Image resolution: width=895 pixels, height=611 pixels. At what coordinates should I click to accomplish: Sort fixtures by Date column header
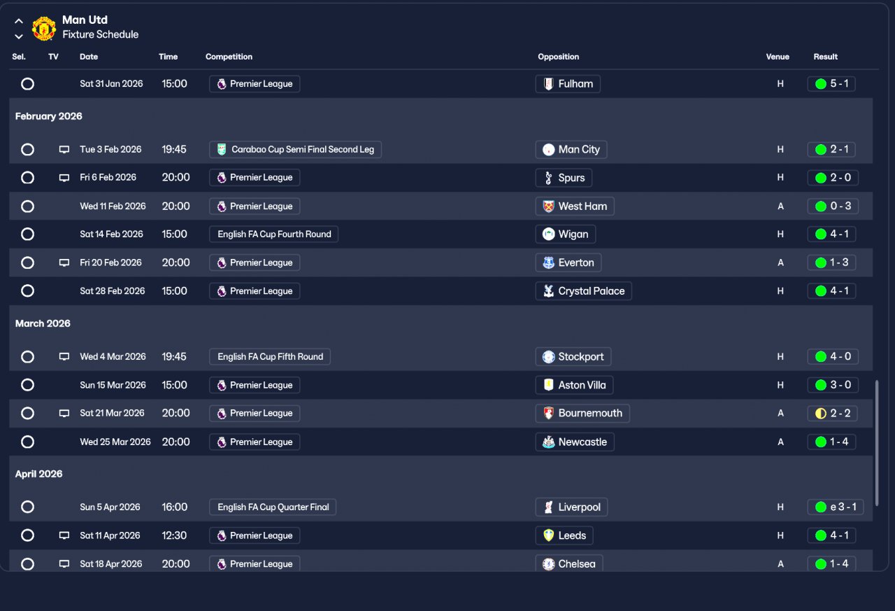(x=89, y=57)
